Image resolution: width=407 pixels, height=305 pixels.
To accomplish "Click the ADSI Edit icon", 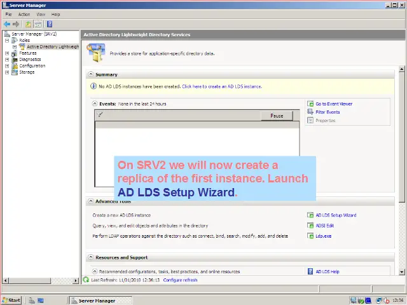I will [x=310, y=226].
